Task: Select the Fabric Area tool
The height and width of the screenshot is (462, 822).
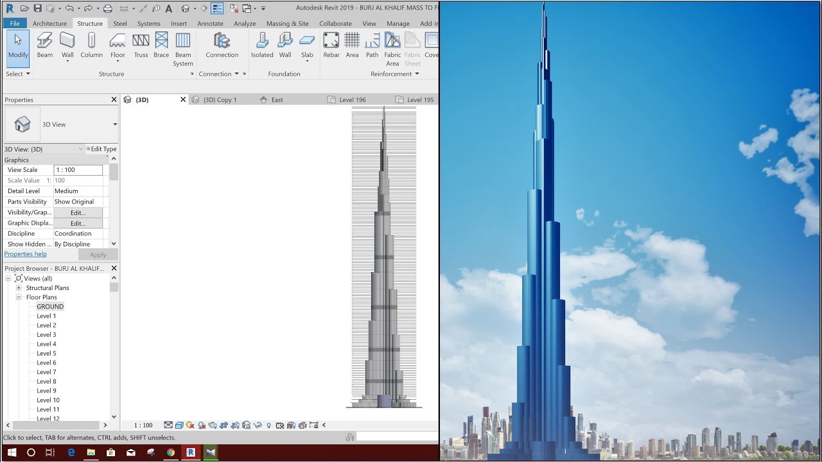Action: [392, 50]
